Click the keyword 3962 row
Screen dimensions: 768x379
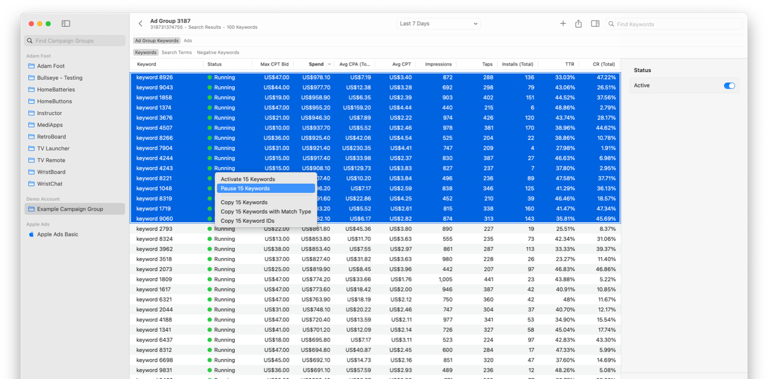[x=375, y=249]
